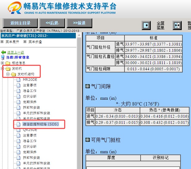Click the Chang Yi platform logo
The width and height of the screenshot is (191, 169).
tap(15, 7)
